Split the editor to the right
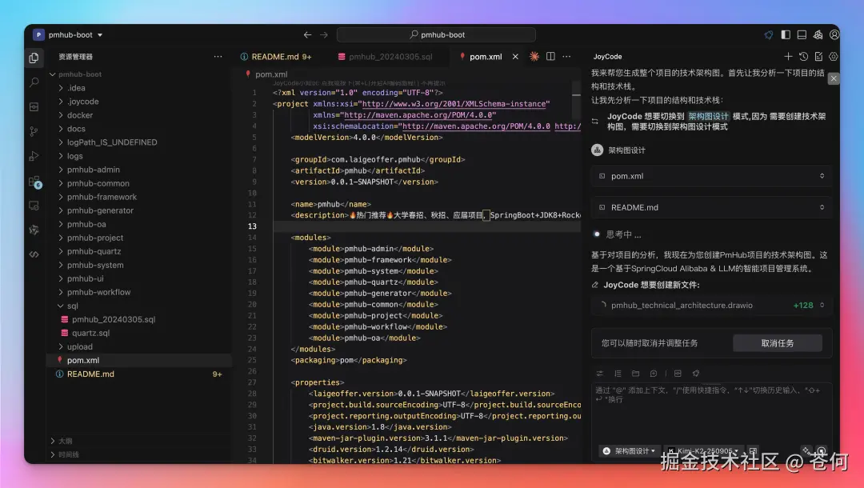Screen dimensions: 864x488 click(x=550, y=57)
